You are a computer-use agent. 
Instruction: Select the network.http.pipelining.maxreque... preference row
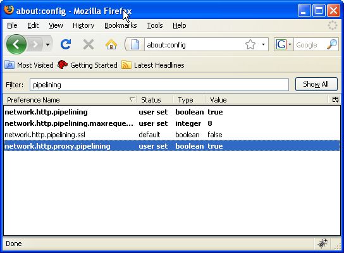pyautogui.click(x=172, y=123)
